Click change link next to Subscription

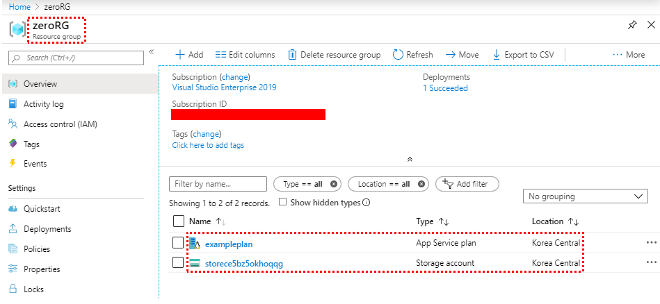[236, 77]
